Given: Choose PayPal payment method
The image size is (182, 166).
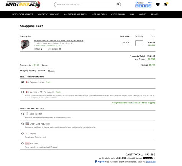Looking at the screenshot, I should point(23,134).
